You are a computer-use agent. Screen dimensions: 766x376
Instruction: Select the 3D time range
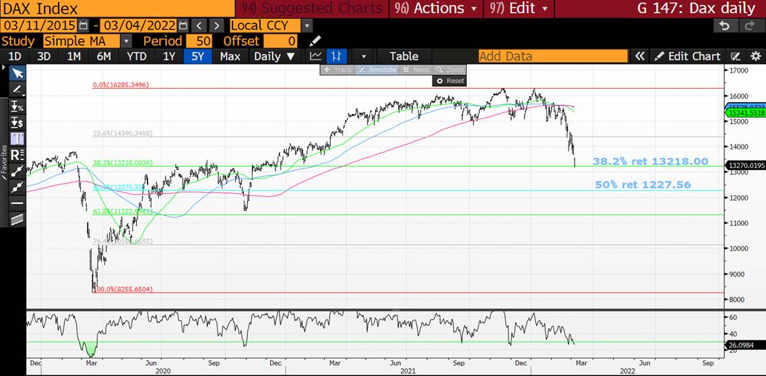(x=44, y=56)
